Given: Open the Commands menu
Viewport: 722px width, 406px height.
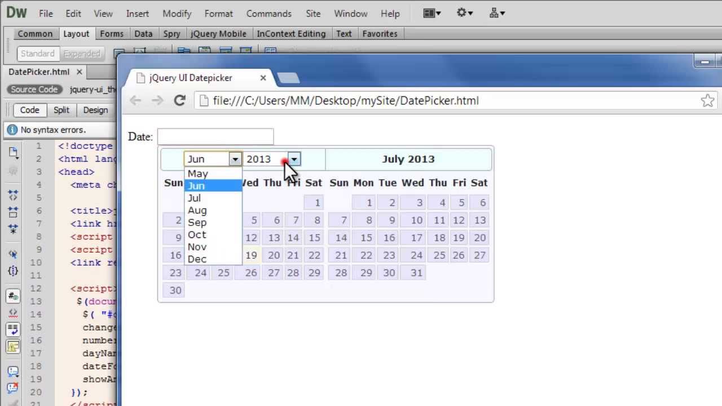Looking at the screenshot, I should 269,13.
